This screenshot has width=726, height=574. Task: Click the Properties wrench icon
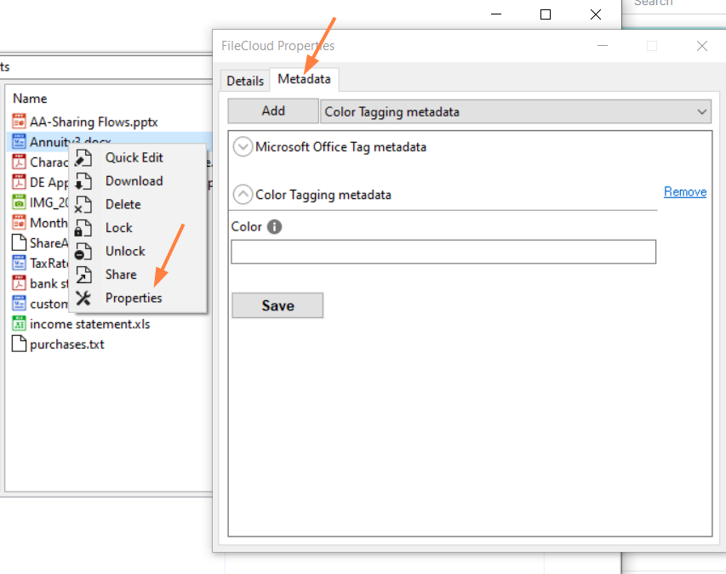click(x=83, y=298)
